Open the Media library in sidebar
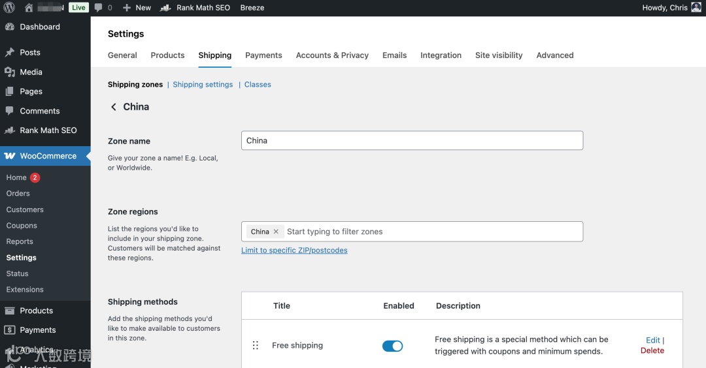The width and height of the screenshot is (706, 368). (31, 72)
